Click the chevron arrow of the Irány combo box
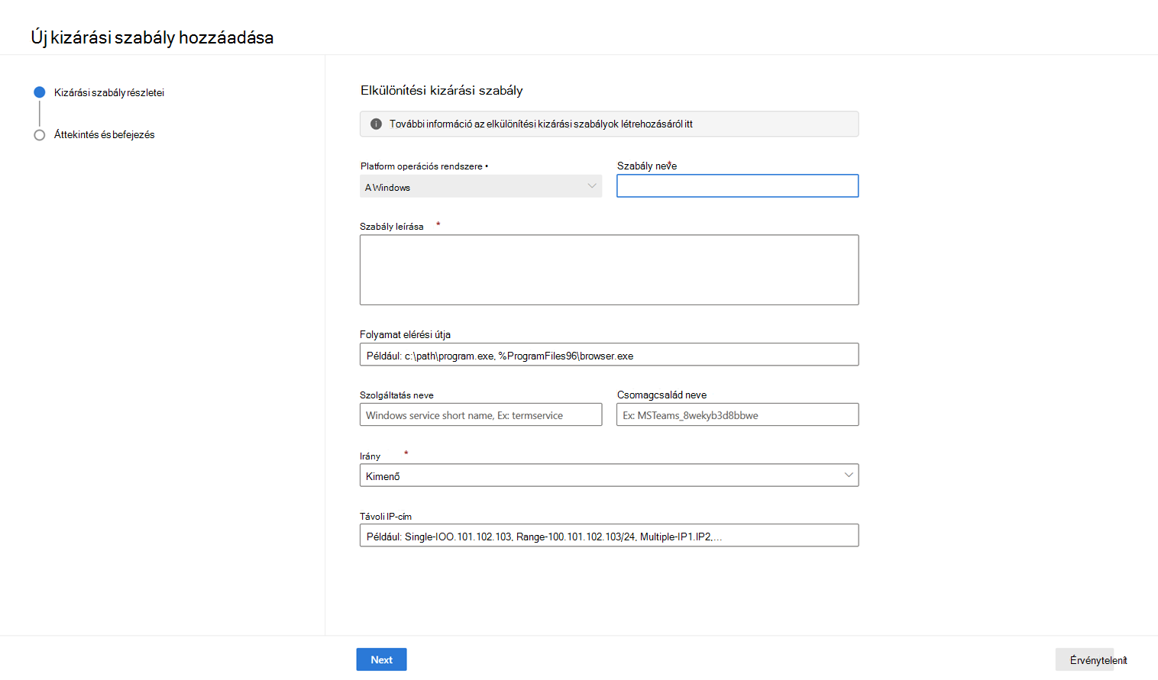This screenshot has width=1158, height=680. click(x=848, y=475)
